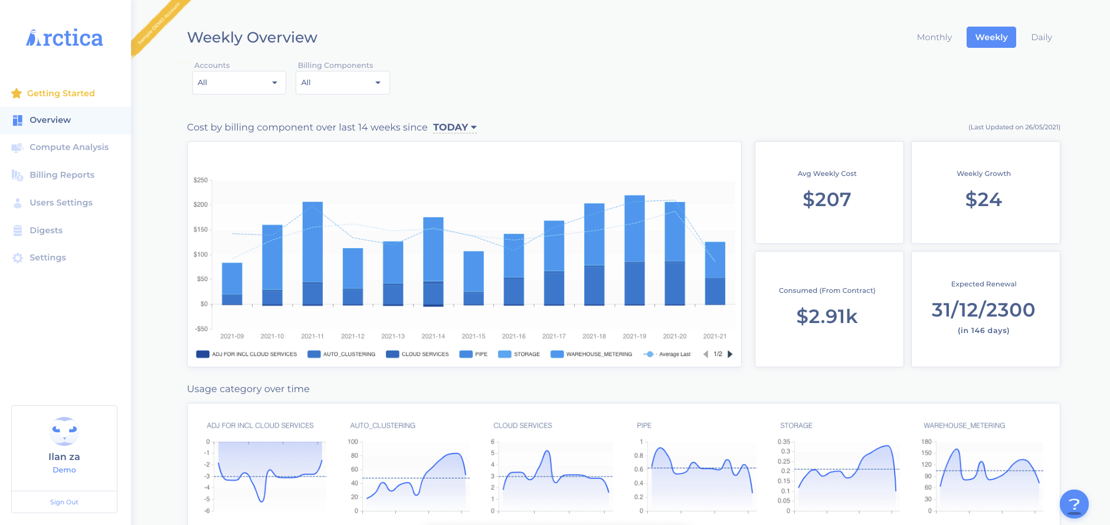The width and height of the screenshot is (1110, 525).
Task: Open the Accounts dropdown
Action: [x=239, y=83]
